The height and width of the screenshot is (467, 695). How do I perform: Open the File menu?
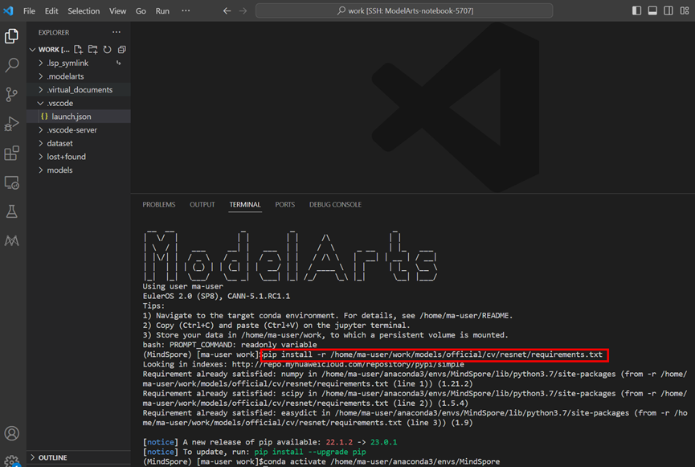29,10
